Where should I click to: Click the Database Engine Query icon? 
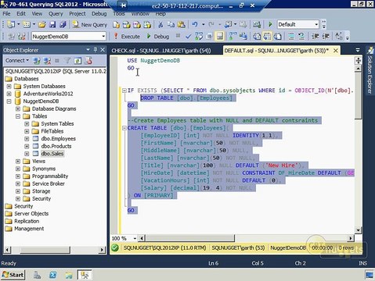pyautogui.click(x=116, y=24)
